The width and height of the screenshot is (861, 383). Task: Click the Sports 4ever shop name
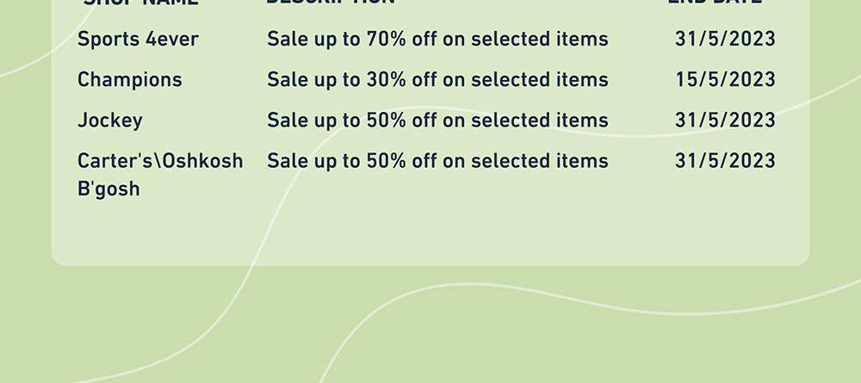[138, 39]
